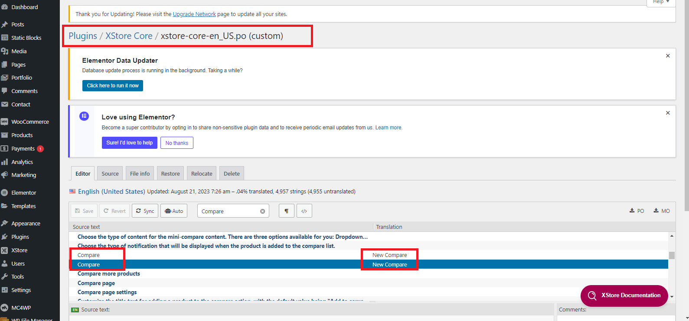Image resolution: width=689 pixels, height=321 pixels.
Task: Download the PO file
Action: (637, 211)
